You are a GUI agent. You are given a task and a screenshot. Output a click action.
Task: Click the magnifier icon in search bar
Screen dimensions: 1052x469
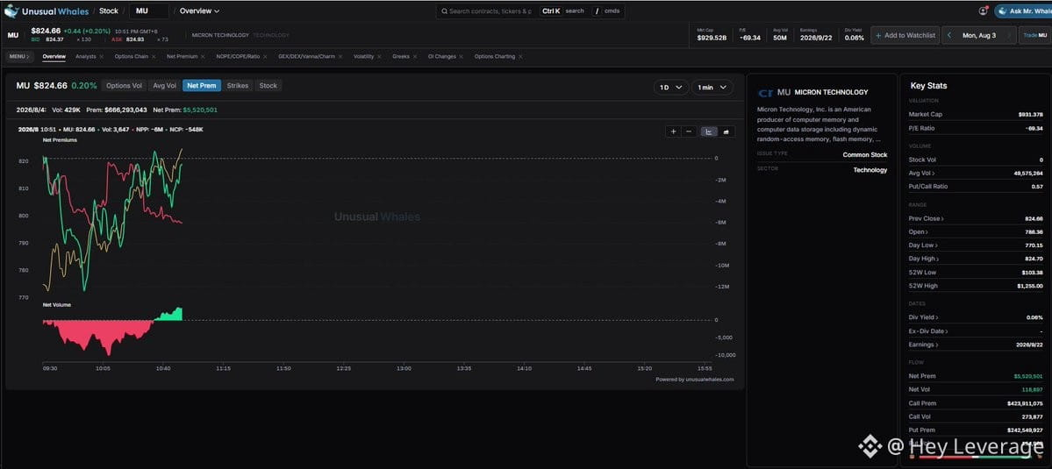tap(444, 11)
